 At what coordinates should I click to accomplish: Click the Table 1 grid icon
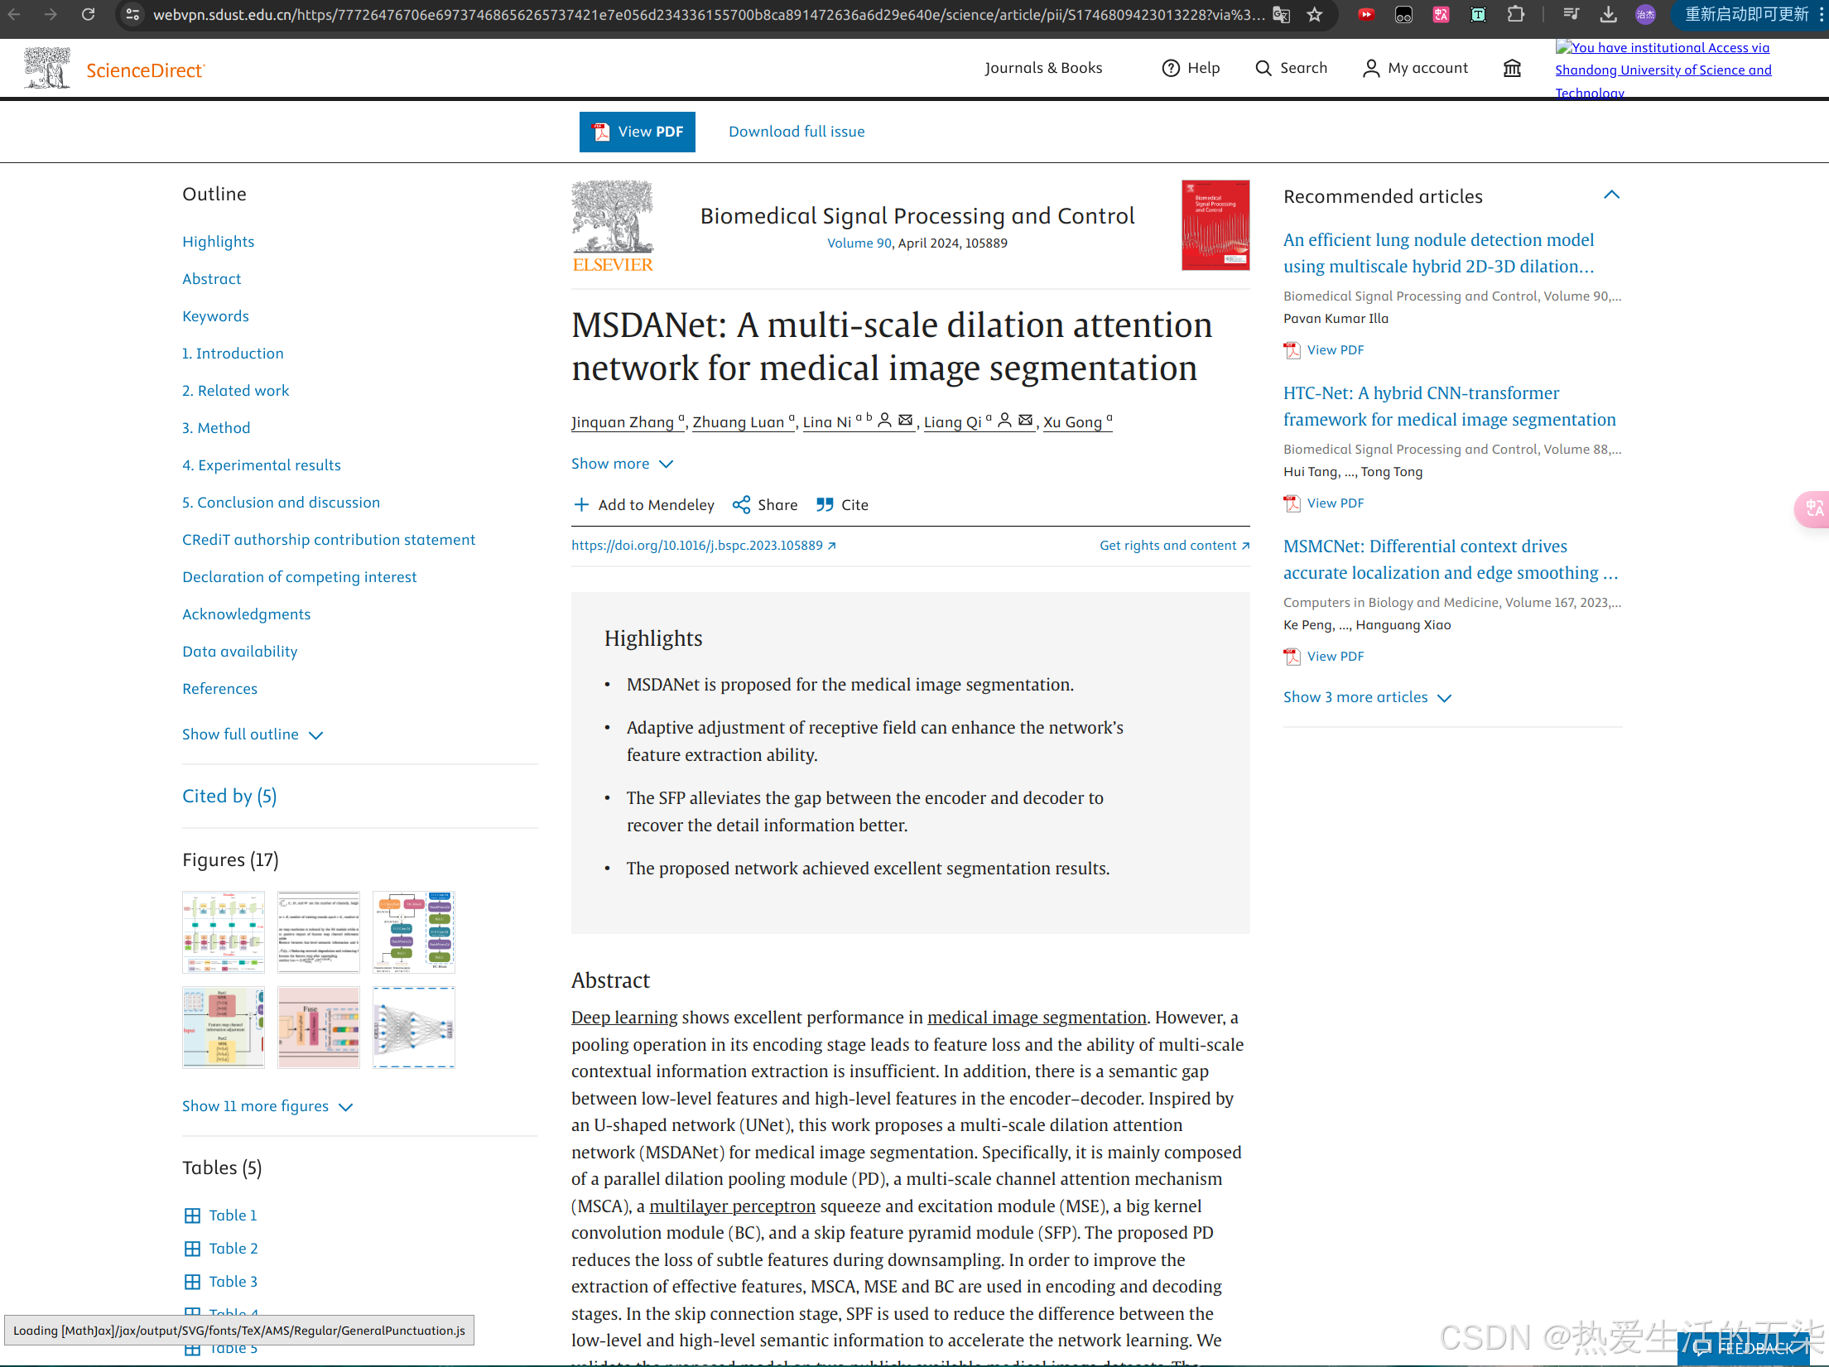click(192, 1215)
